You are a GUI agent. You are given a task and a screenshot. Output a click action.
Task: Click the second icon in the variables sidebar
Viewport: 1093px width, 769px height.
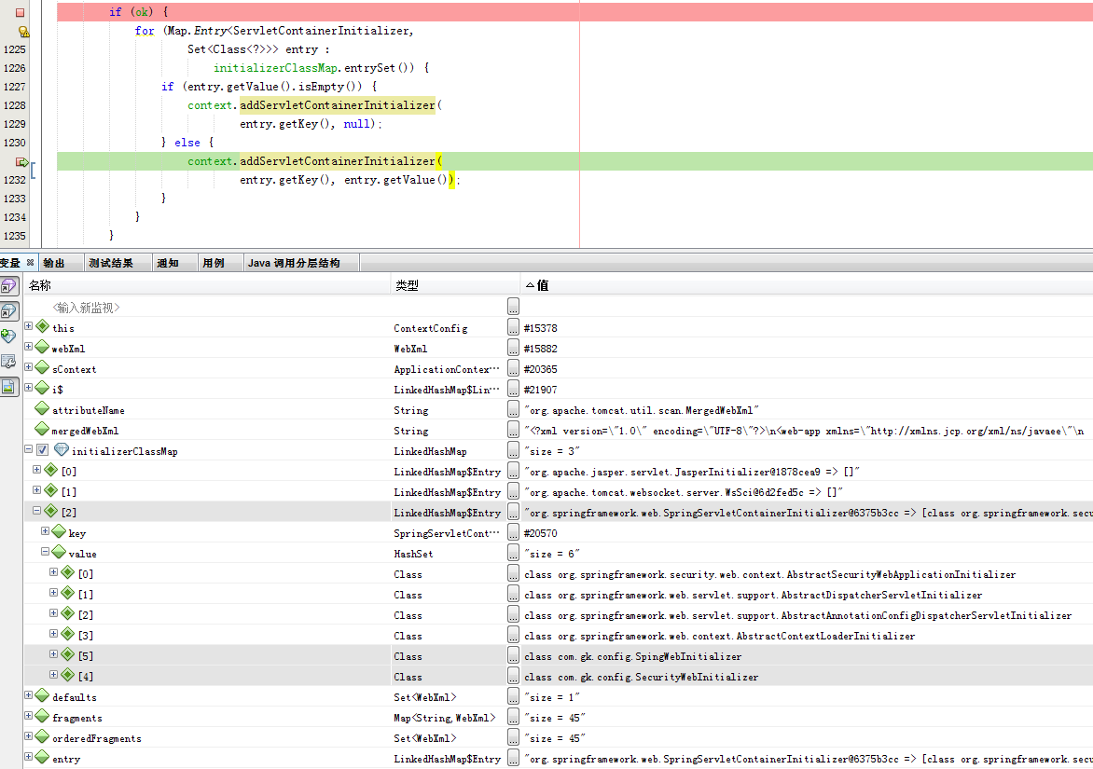9,311
